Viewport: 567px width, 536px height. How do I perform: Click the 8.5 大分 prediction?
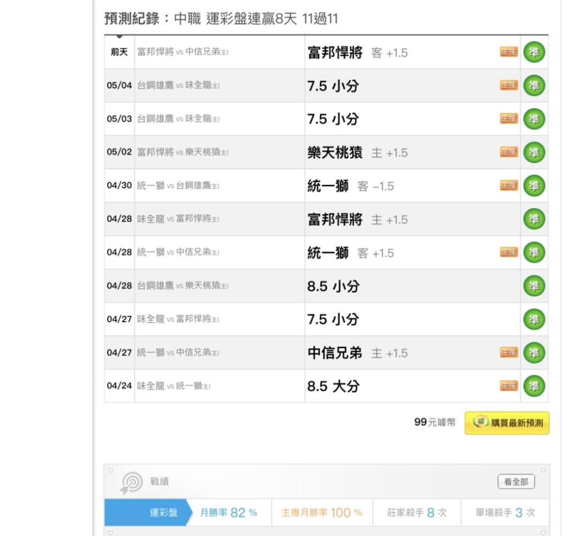click(x=334, y=386)
